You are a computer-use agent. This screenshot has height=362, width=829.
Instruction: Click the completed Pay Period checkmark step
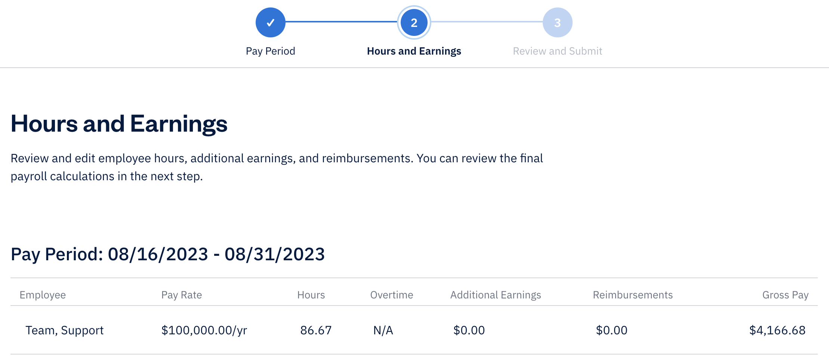(x=270, y=22)
